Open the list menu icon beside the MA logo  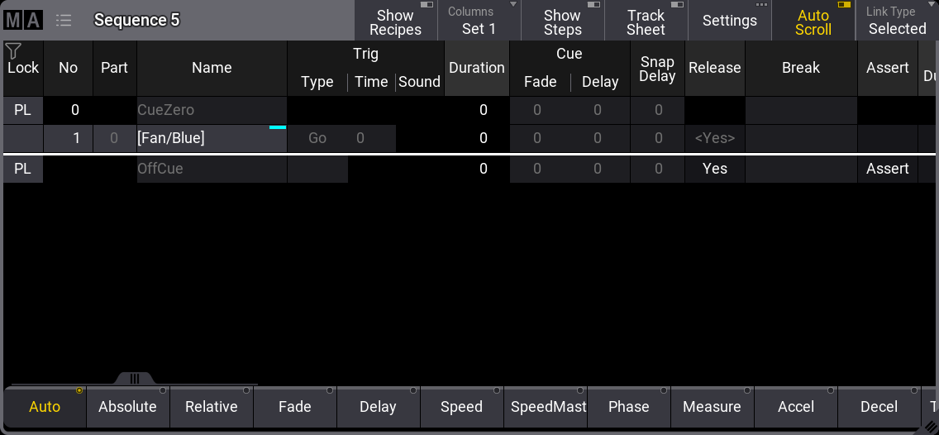[x=64, y=21]
